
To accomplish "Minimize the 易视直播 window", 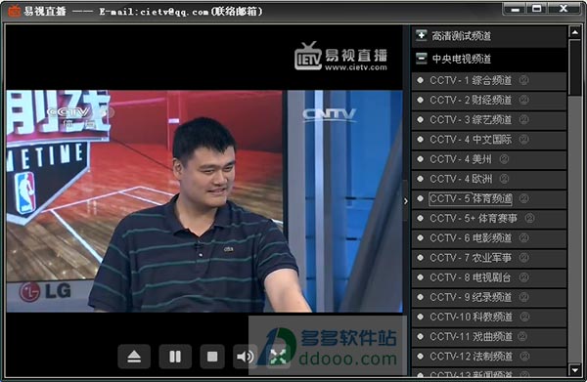I will click(516, 9).
